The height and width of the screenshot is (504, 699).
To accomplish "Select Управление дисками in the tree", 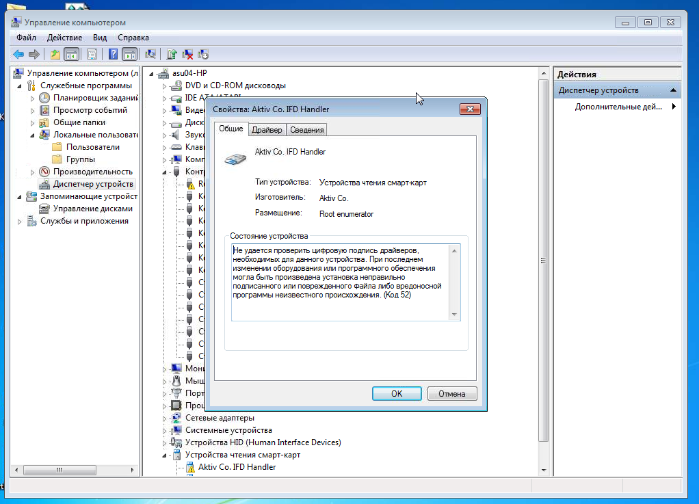I will click(x=93, y=209).
